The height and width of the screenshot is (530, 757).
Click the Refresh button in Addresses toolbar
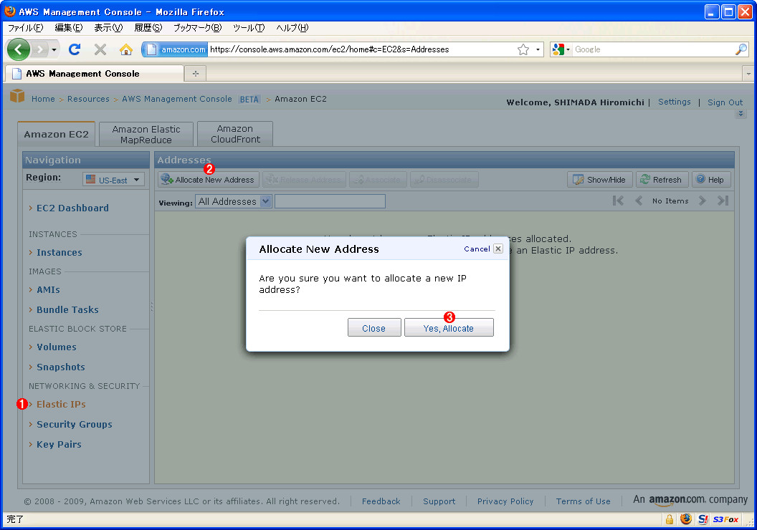662,180
